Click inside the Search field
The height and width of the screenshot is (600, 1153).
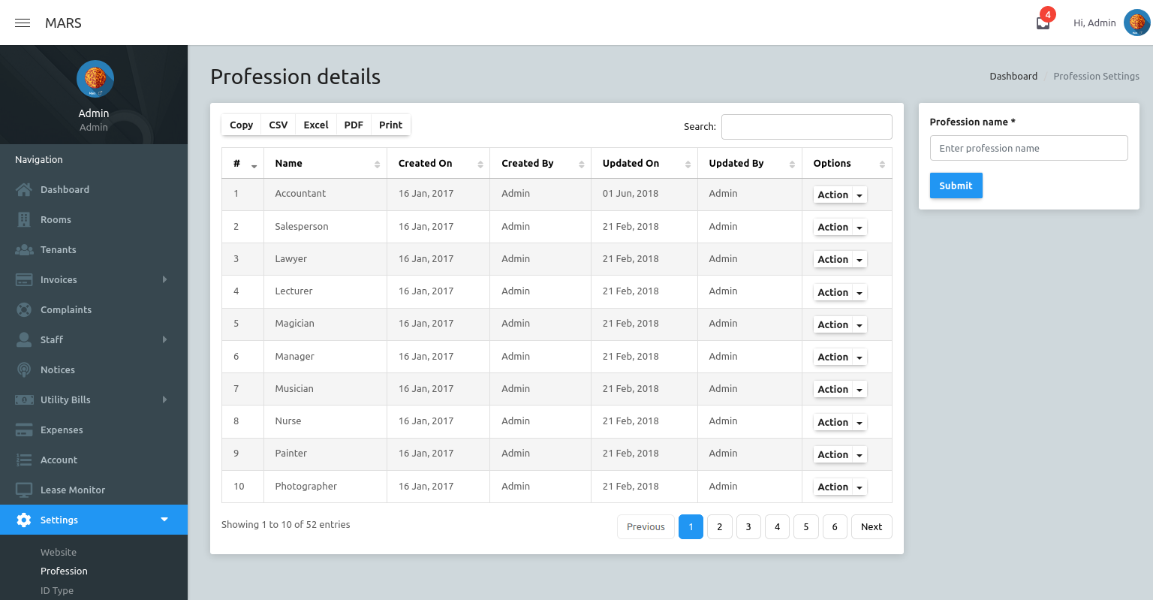tap(806, 126)
